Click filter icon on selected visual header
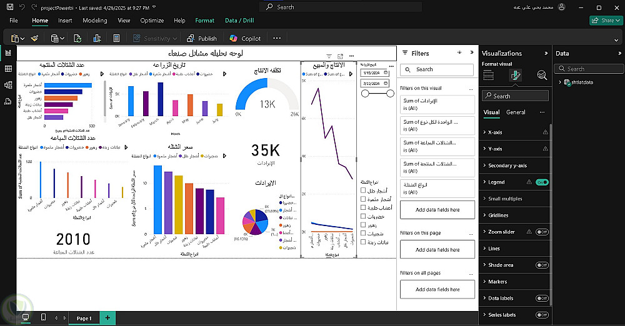This screenshot has height=326, width=625. pos(329,56)
